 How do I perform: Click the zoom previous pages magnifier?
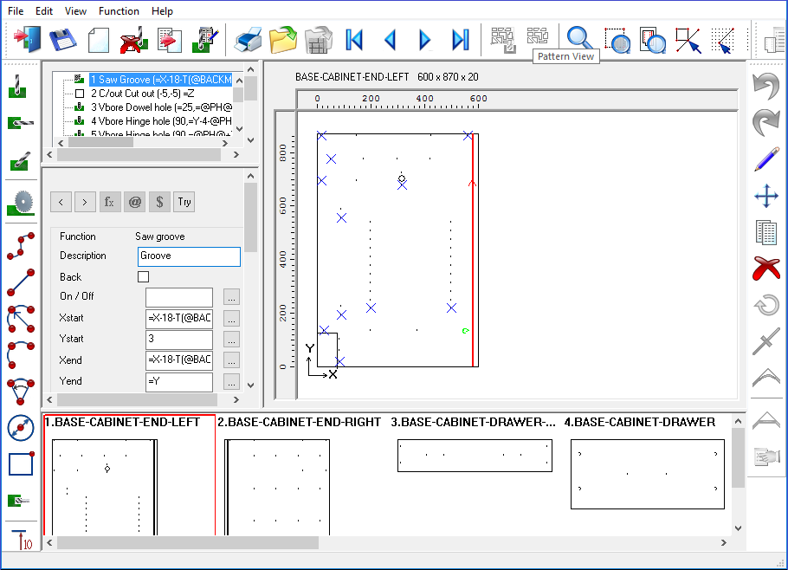click(652, 40)
